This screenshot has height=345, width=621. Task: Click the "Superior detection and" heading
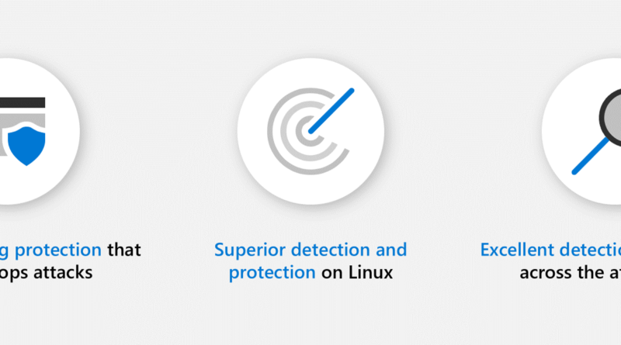[x=310, y=250]
